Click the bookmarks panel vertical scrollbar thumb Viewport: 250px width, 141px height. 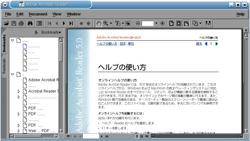click(61, 52)
